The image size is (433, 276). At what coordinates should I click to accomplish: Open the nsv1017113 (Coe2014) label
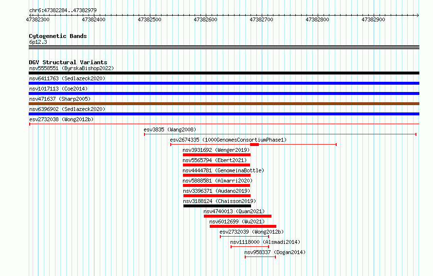pyautogui.click(x=58, y=89)
